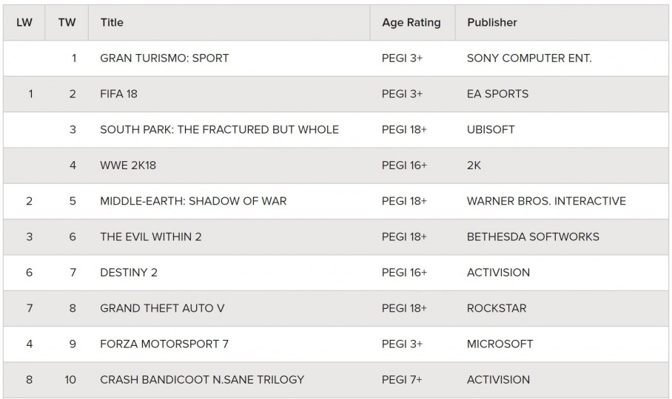Select the DESTINY 2 title
This screenshot has height=399, width=672.
[x=129, y=273]
